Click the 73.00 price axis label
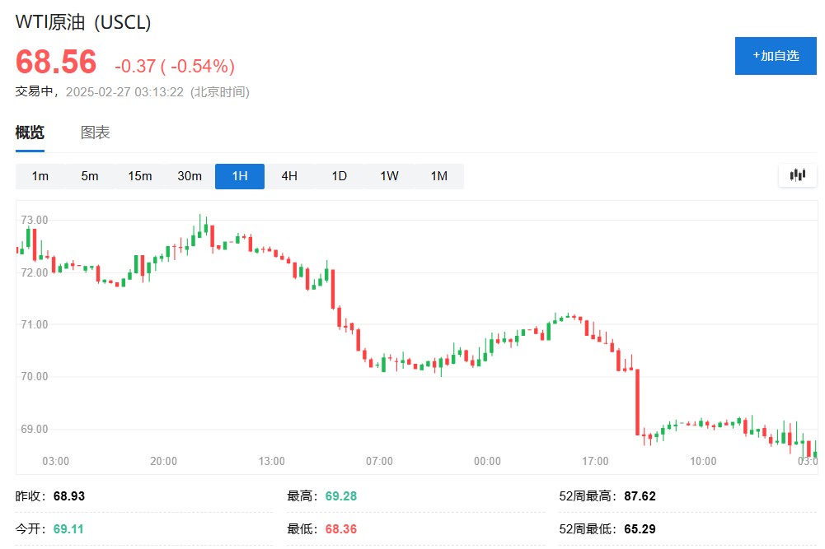825x549 pixels. tap(35, 220)
